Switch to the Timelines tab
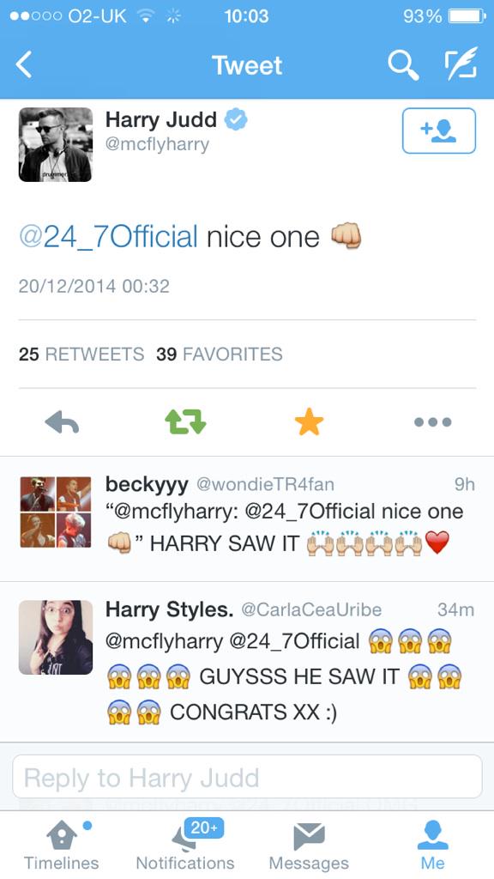This screenshot has width=494, height=879. click(61, 846)
